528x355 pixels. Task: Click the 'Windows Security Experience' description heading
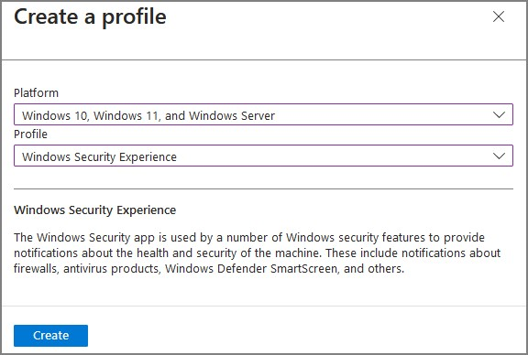coord(95,210)
